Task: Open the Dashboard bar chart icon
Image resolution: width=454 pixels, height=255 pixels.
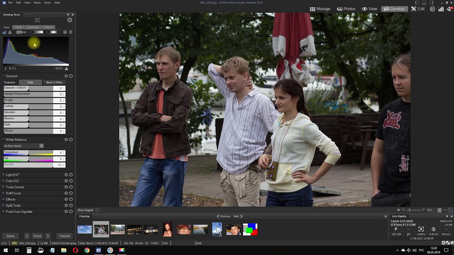Action: pyautogui.click(x=441, y=9)
